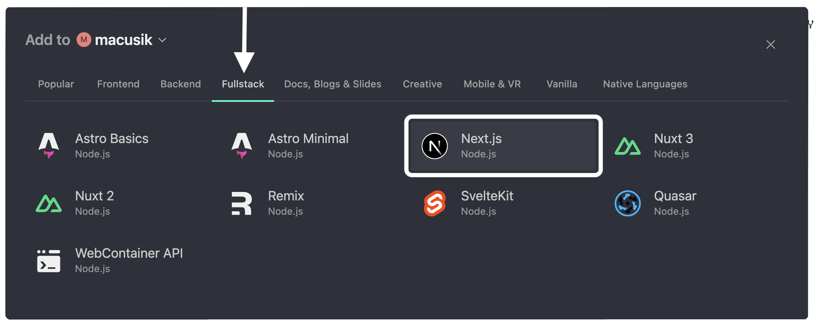Select the Nuxt 2 logo icon
This screenshot has height=326, width=815.
coord(49,203)
